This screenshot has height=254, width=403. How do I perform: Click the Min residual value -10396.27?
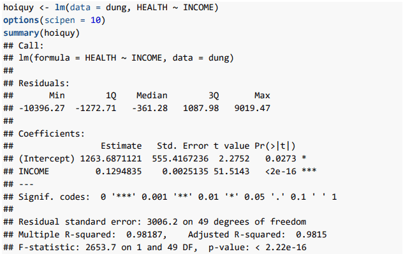(41, 108)
